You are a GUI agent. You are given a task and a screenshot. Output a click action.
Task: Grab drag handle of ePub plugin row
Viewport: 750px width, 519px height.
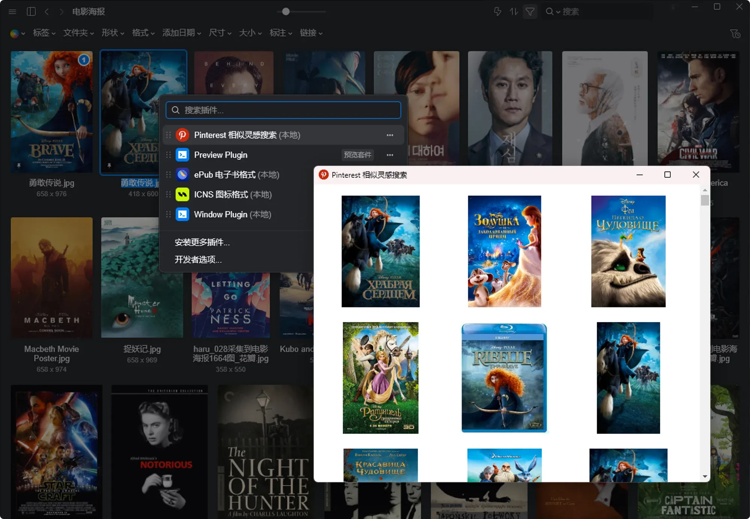click(168, 175)
